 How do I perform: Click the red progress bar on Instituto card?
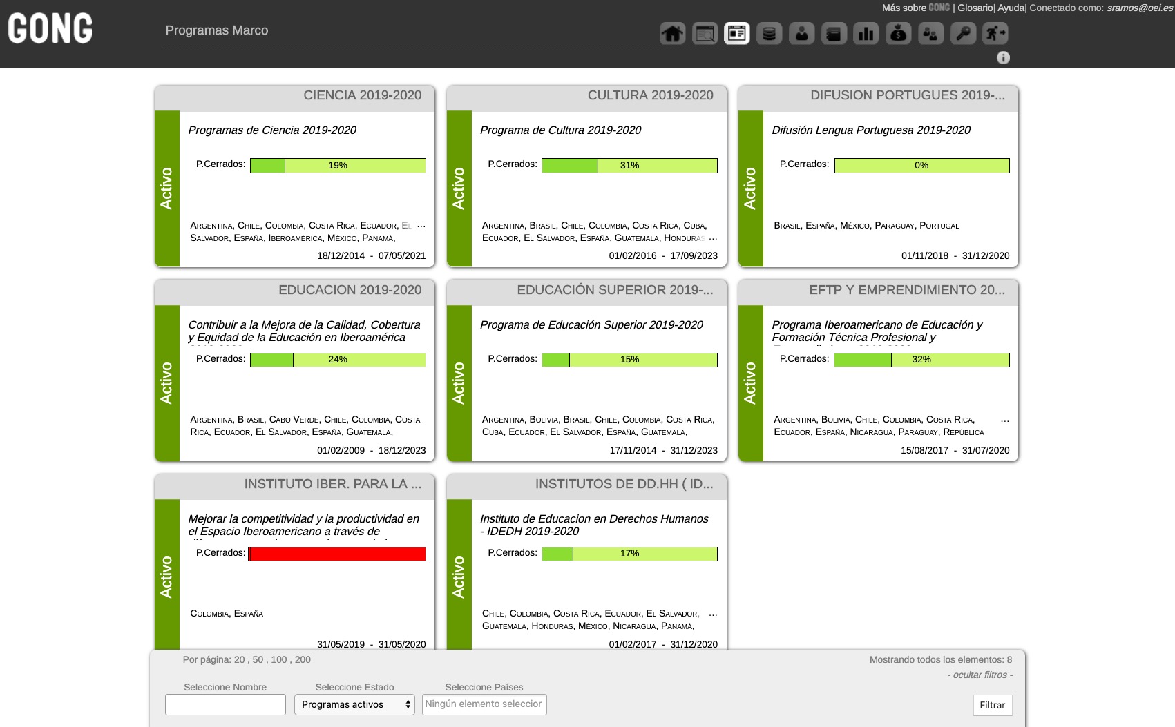[x=337, y=554]
